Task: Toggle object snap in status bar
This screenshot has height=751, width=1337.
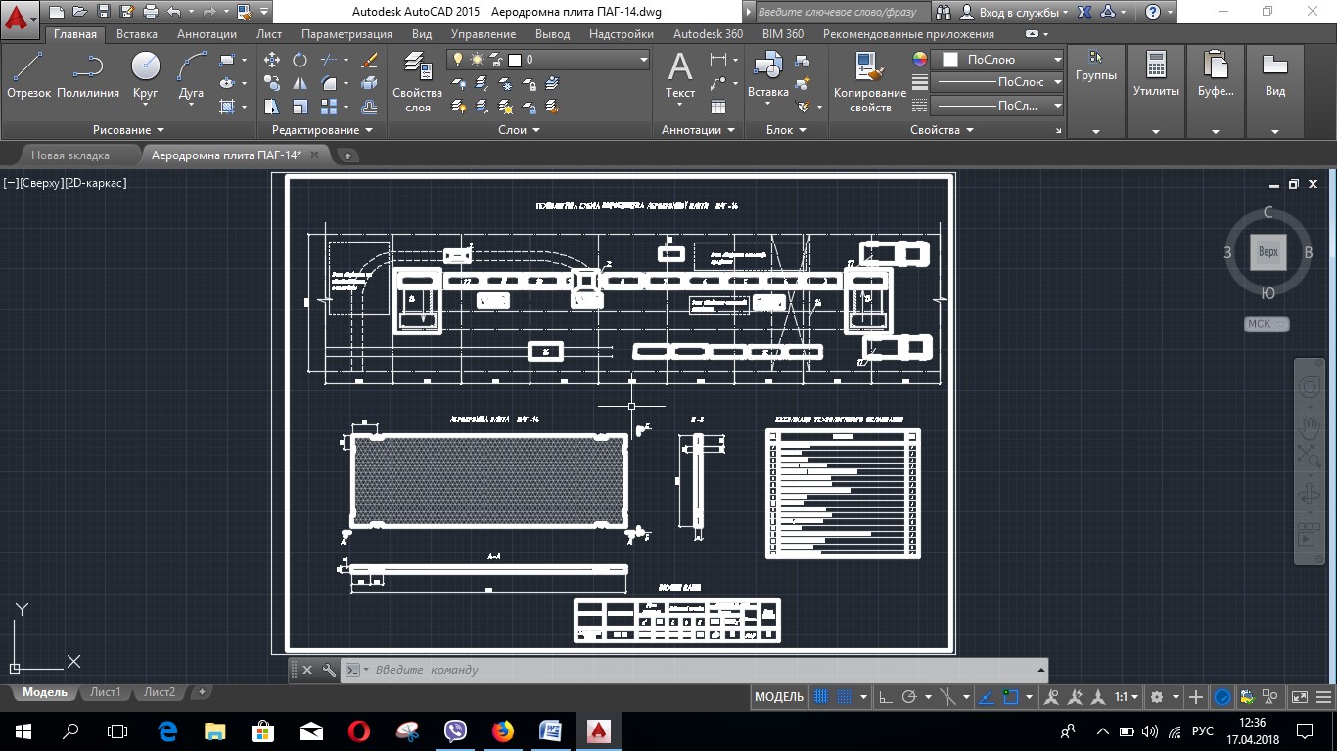Action: click(1011, 697)
